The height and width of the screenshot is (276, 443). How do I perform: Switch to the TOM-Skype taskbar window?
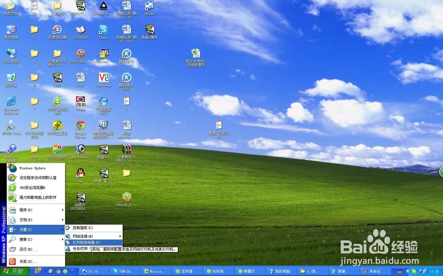[124, 272]
